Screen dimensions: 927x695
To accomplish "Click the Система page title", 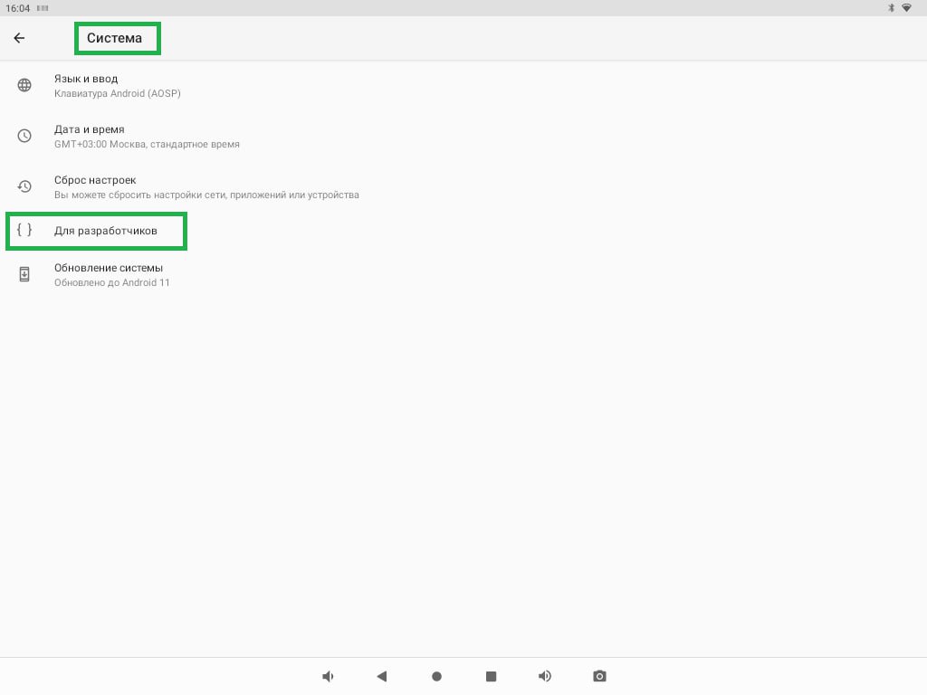I will (x=115, y=38).
